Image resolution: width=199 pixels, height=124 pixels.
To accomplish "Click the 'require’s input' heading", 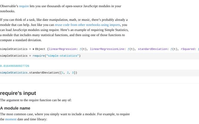I will 18,93.
